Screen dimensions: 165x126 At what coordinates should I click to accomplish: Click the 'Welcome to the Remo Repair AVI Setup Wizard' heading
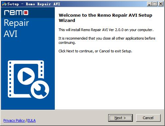coord(105,18)
